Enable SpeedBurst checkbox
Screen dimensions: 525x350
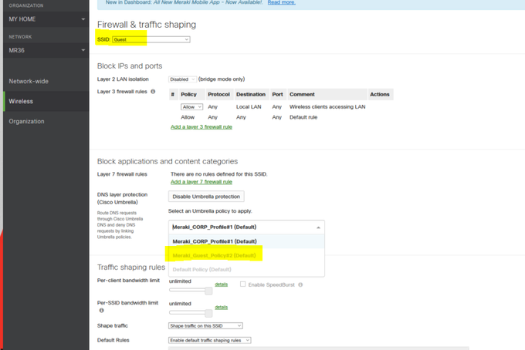[242, 284]
